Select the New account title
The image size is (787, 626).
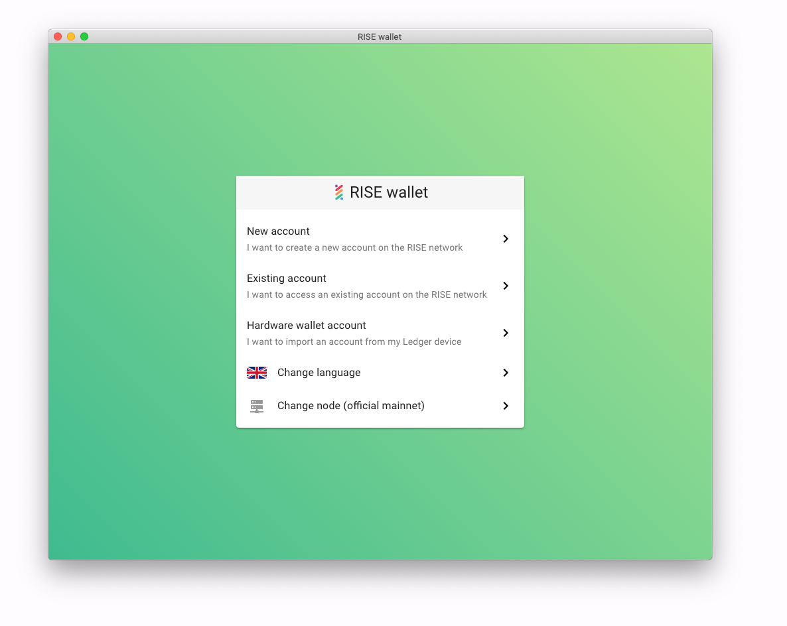(x=278, y=231)
